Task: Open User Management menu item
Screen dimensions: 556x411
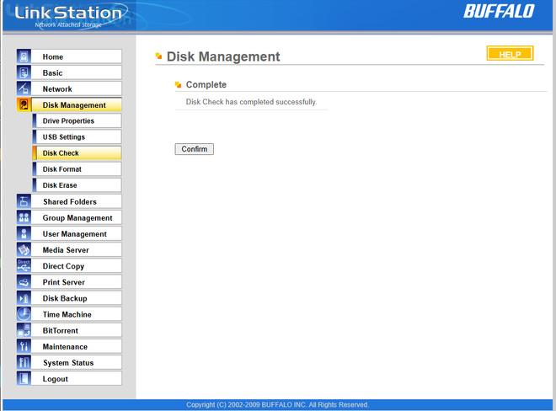Action: 77,233
